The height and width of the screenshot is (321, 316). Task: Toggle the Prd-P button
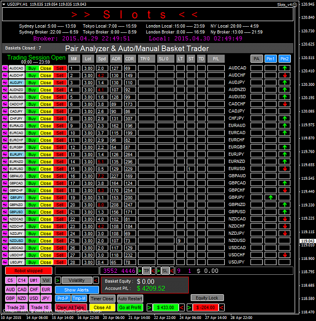tap(63, 298)
